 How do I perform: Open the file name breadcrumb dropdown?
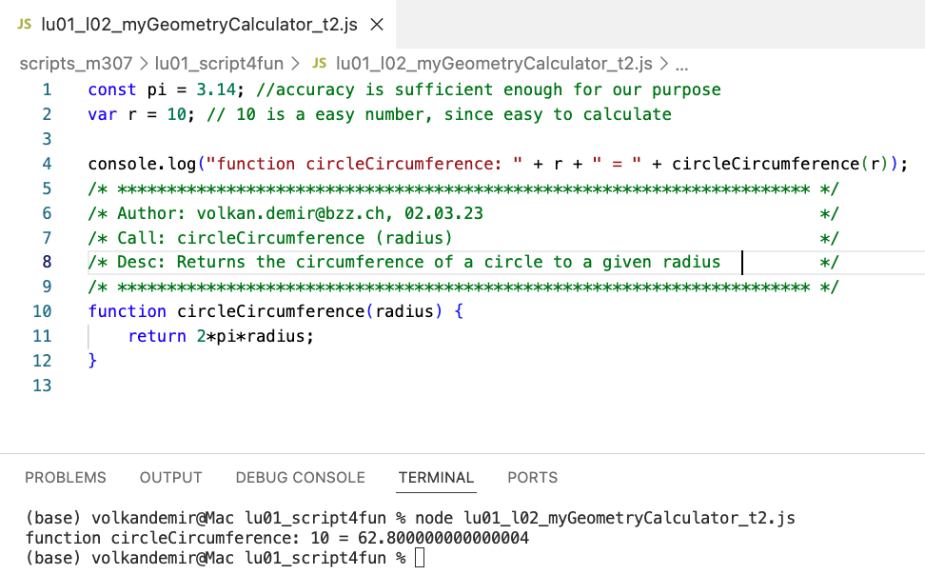(494, 64)
